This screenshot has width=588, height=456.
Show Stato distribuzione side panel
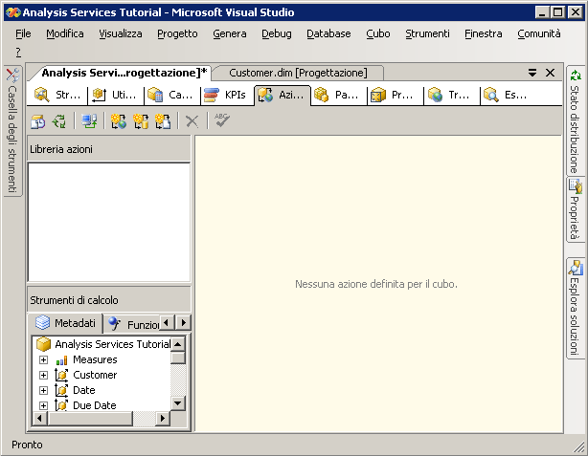point(575,120)
